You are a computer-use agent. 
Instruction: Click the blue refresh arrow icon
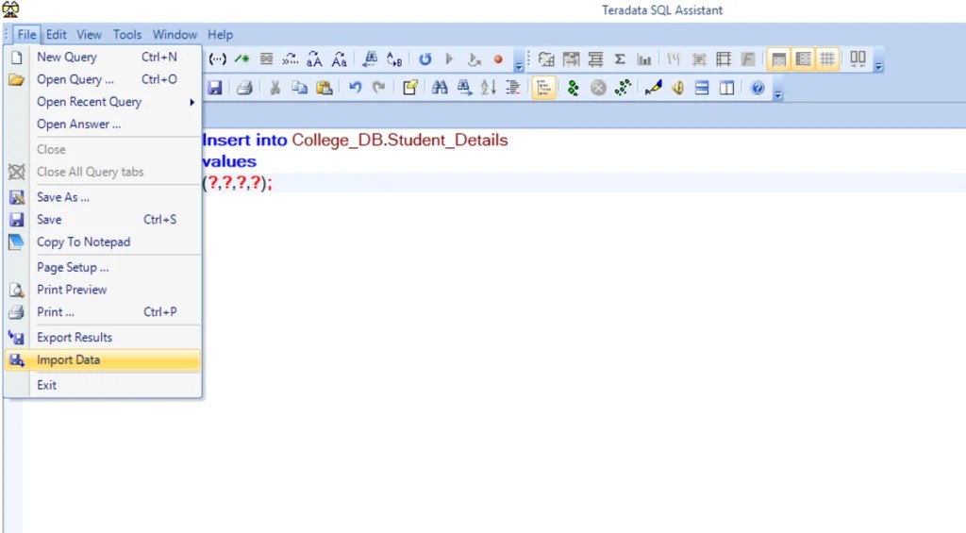tap(425, 59)
